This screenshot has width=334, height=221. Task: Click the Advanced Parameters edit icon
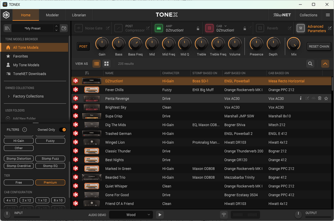[x=330, y=28]
